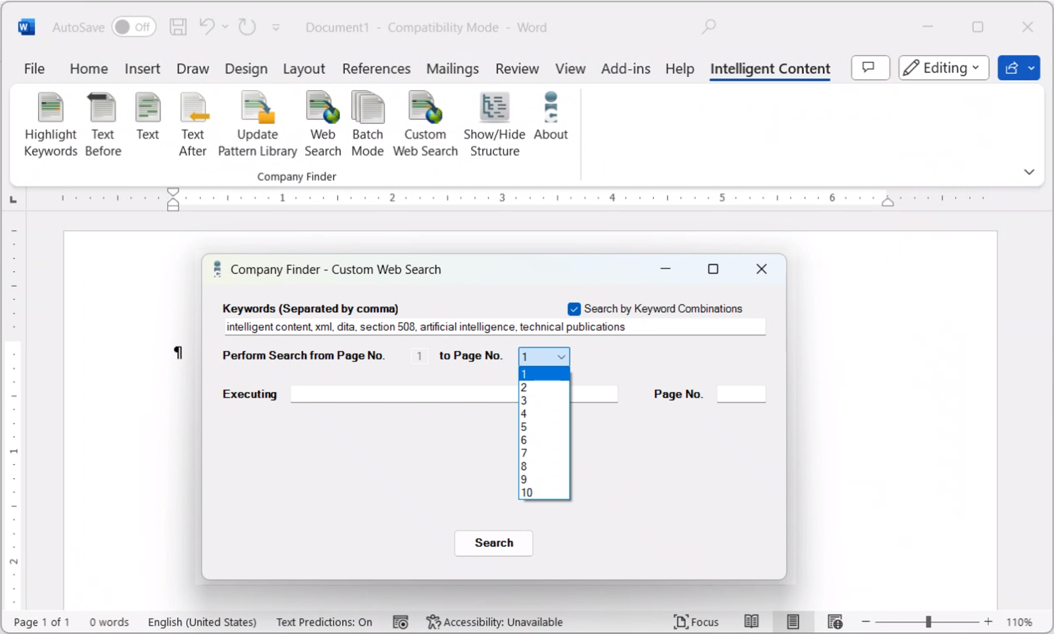Click the tab selector at ruler corner
Viewport: 1054px width, 634px height.
tap(13, 200)
